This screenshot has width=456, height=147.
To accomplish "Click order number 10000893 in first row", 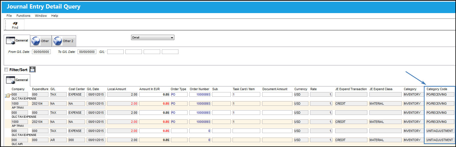I will point(200,94).
